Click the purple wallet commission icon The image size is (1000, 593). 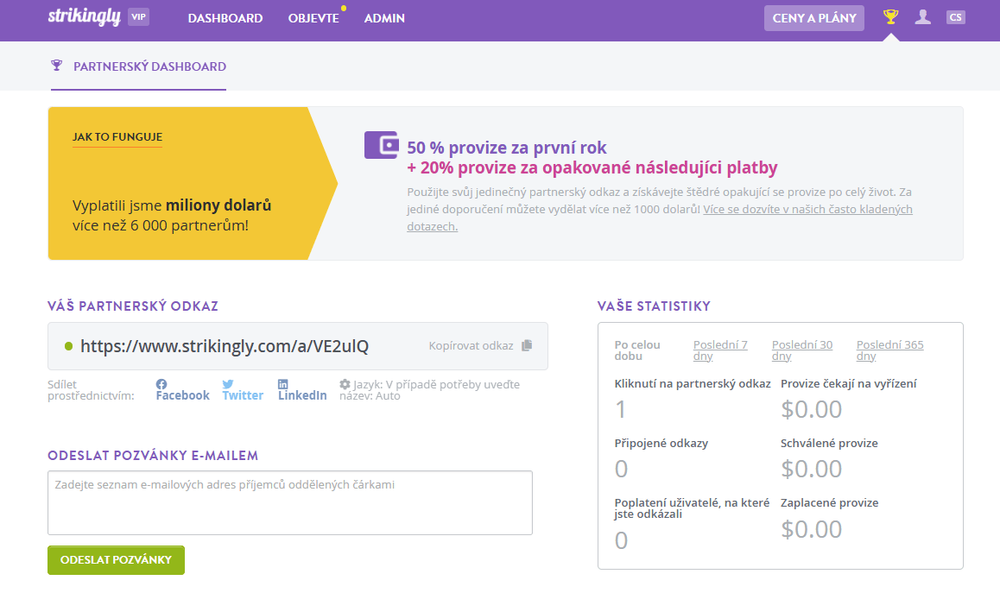381,145
